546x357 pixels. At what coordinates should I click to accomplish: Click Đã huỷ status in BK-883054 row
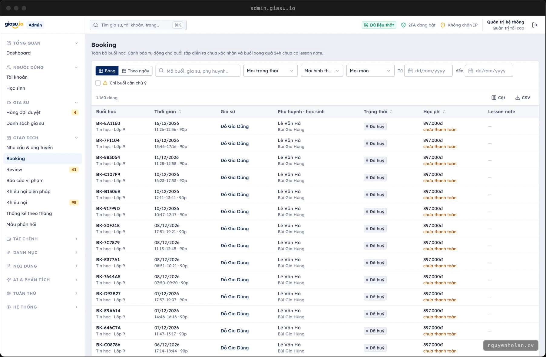[375, 160]
